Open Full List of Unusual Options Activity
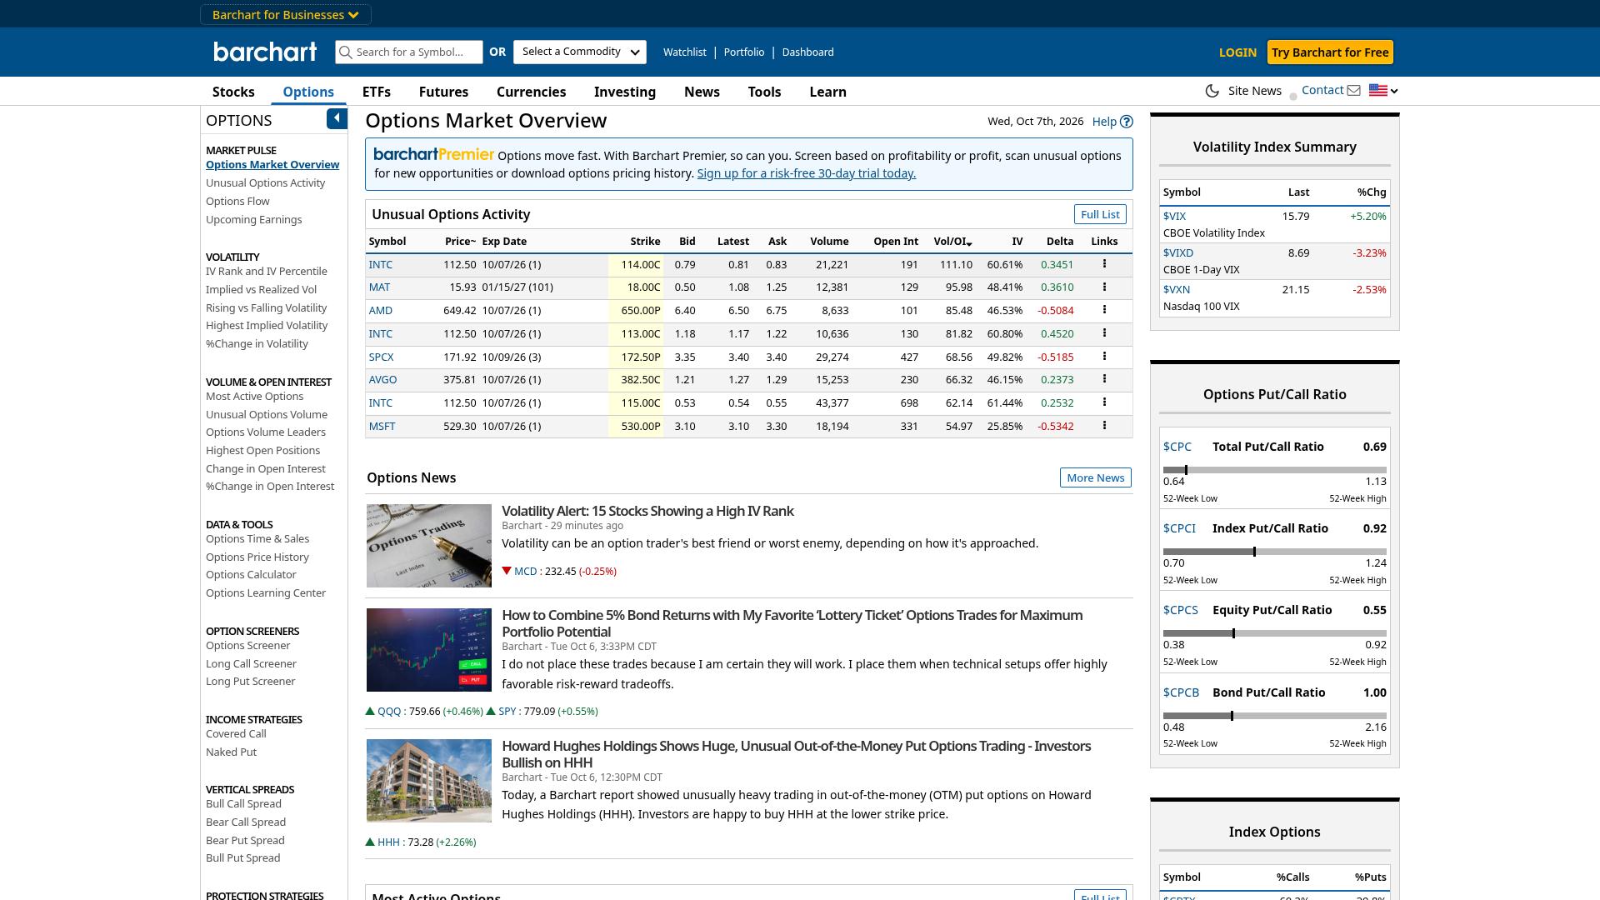Screen dimensions: 1600x900 (x=1100, y=215)
